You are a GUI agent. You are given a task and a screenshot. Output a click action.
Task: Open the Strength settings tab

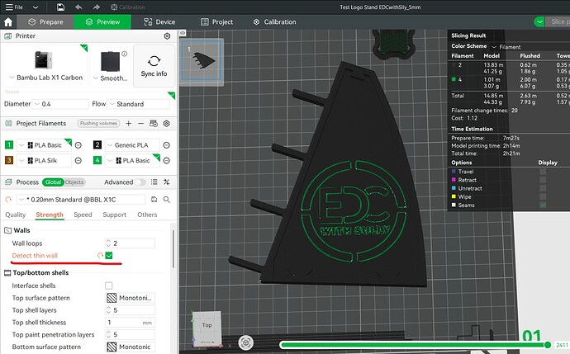50,215
